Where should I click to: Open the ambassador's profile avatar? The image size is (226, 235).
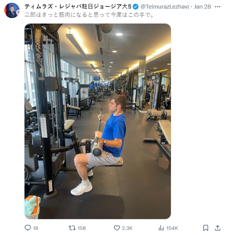click(12, 10)
